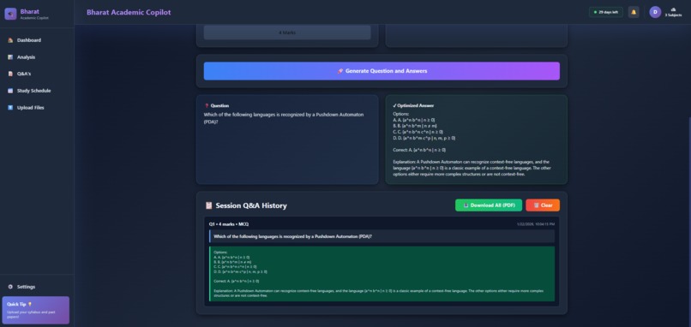Click Generate Question and Answers button
The height and width of the screenshot is (327, 691).
click(382, 71)
